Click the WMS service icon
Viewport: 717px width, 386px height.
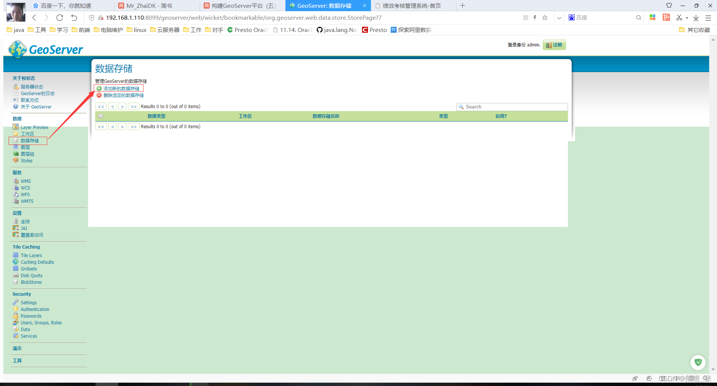[16, 181]
